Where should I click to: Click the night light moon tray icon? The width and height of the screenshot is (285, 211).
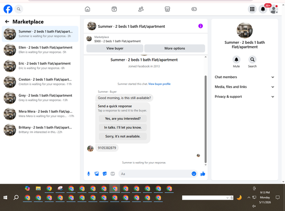pyautogui.click(x=239, y=198)
